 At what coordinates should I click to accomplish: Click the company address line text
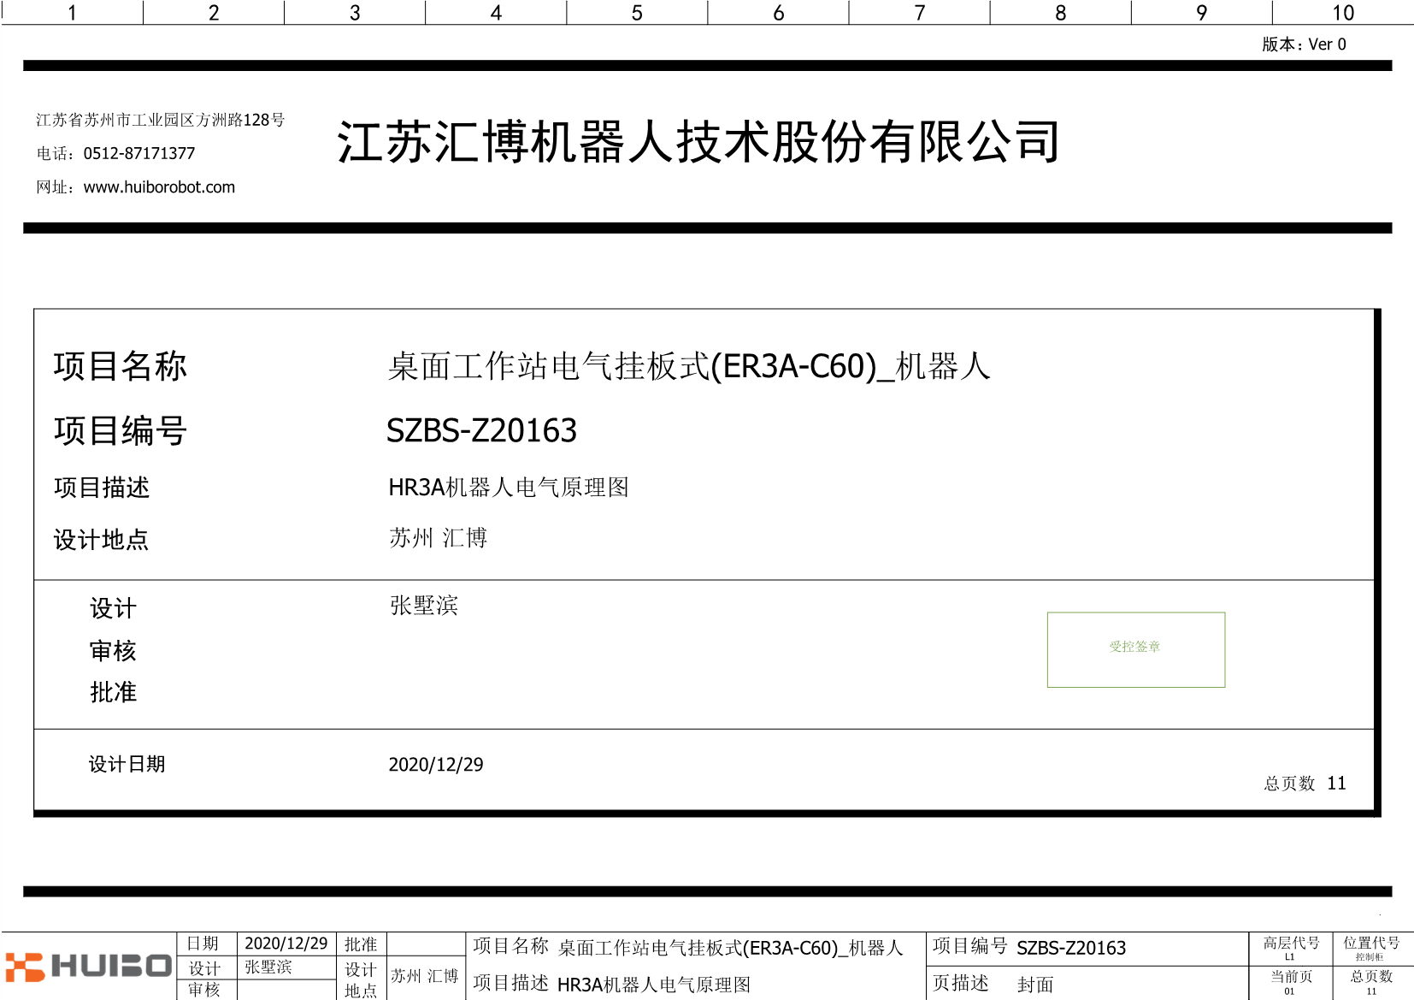coord(161,120)
